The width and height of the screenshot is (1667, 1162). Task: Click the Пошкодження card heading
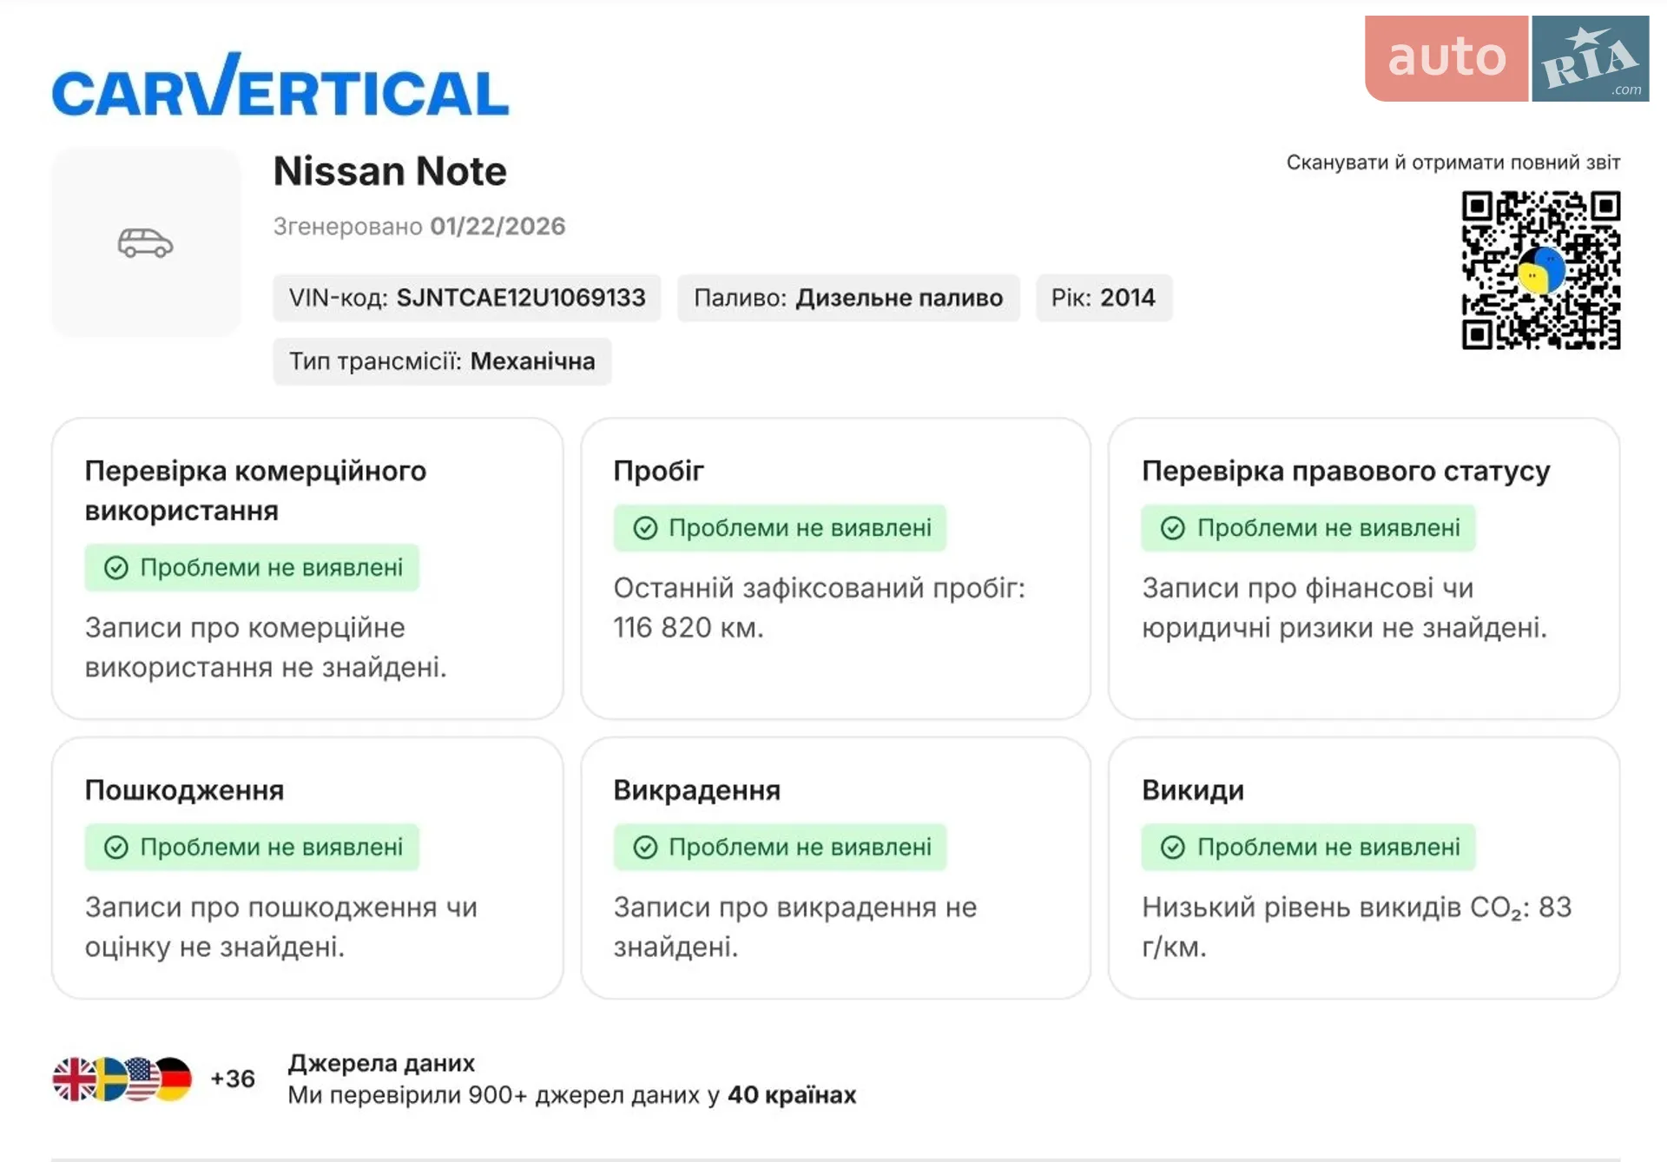click(x=185, y=790)
